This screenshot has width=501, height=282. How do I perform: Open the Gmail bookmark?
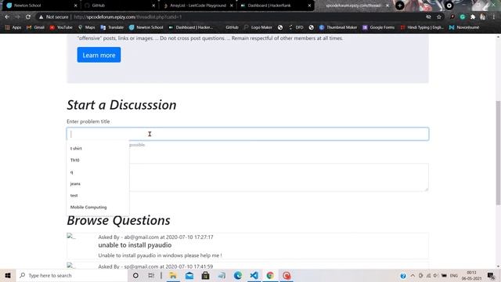pos(35,27)
